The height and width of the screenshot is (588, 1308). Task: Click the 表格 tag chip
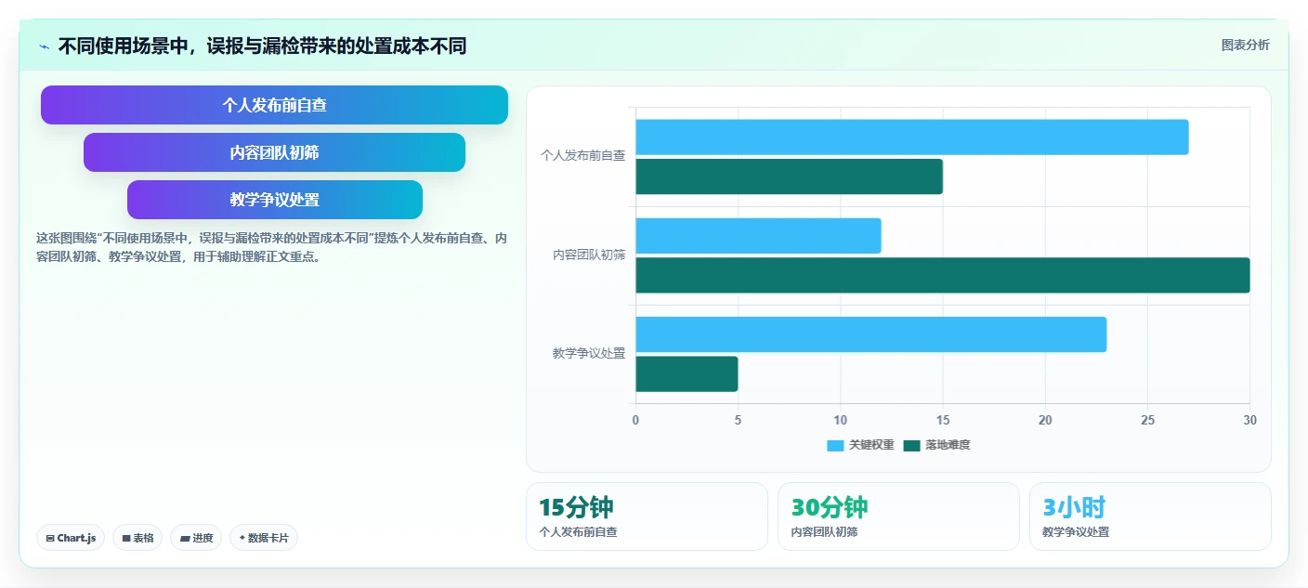tap(137, 538)
